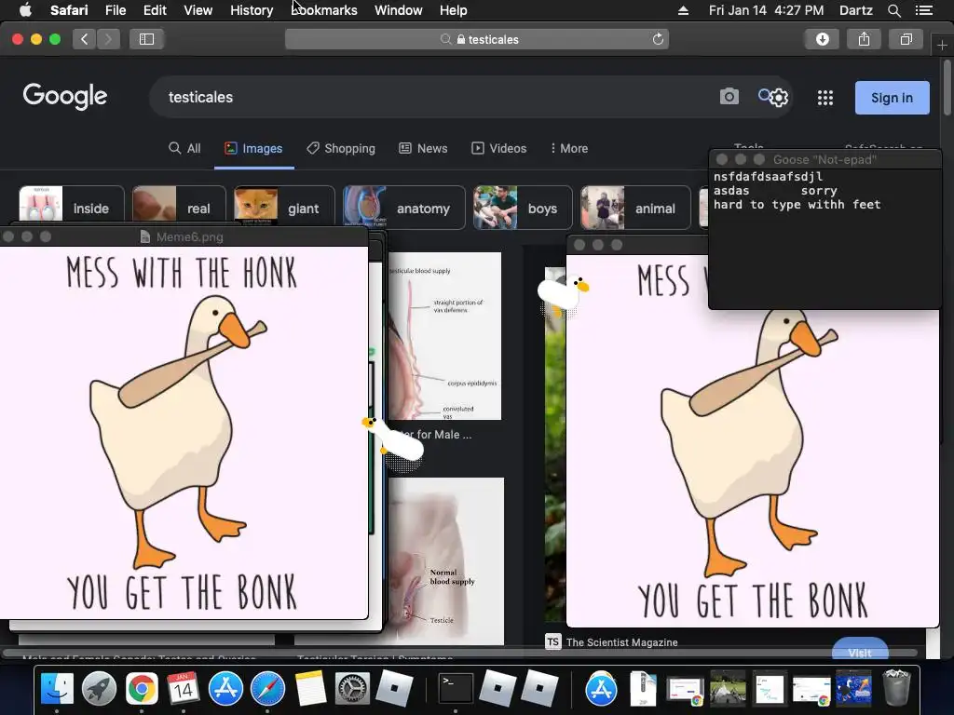Viewport: 954px width, 715px height.
Task: Click the Google logo
Action: point(65,96)
